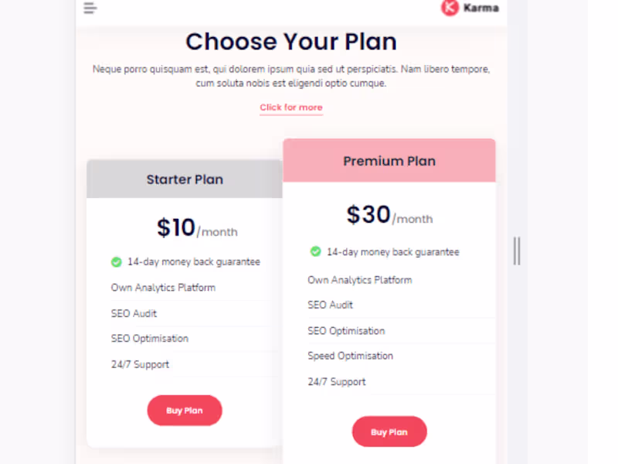Click the Karma logo icon
The image size is (618, 464).
coord(450,8)
